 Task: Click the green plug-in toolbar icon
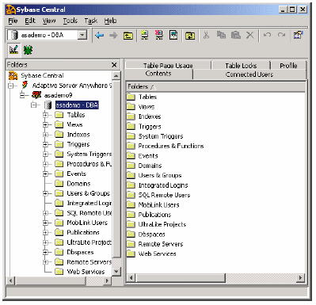(x=28, y=50)
